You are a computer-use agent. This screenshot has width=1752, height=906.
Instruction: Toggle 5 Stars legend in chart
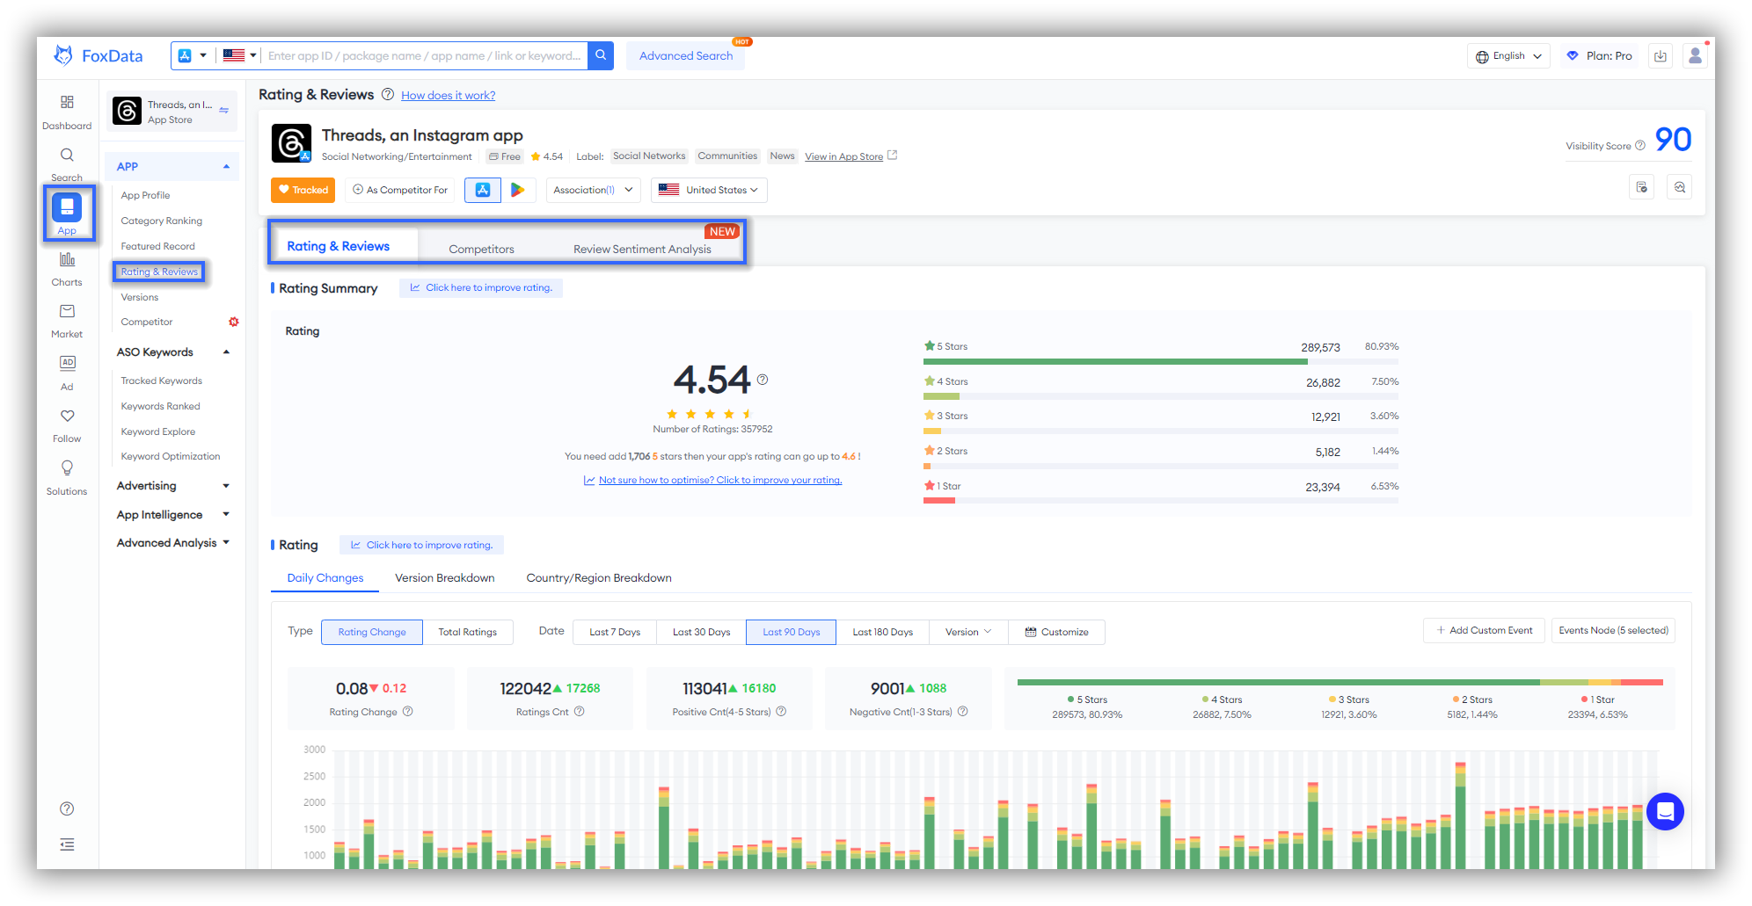1087,699
